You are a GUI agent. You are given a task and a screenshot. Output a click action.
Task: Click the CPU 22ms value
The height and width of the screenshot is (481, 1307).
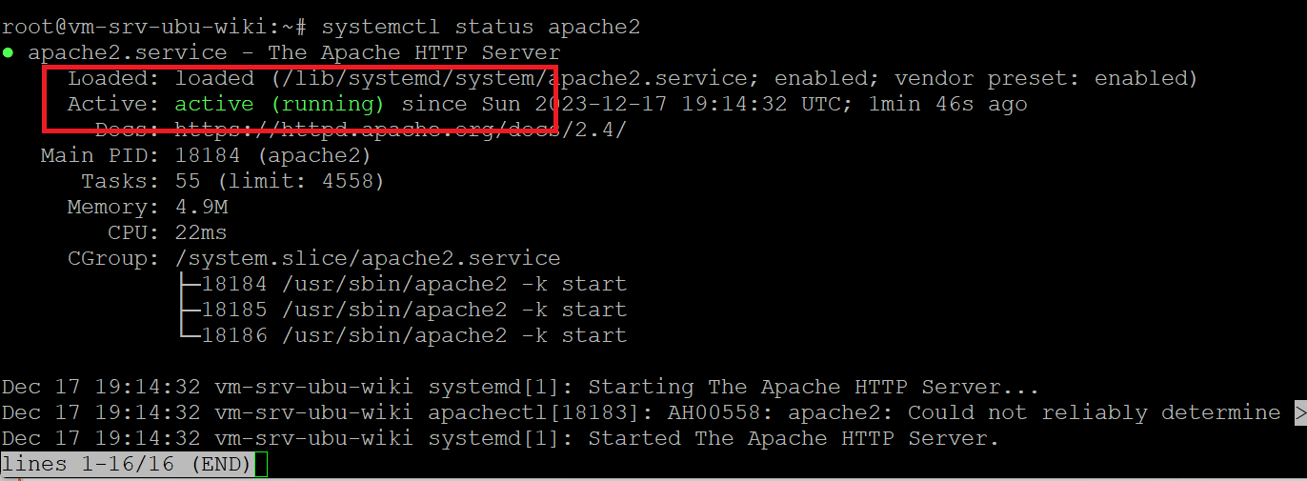click(201, 233)
